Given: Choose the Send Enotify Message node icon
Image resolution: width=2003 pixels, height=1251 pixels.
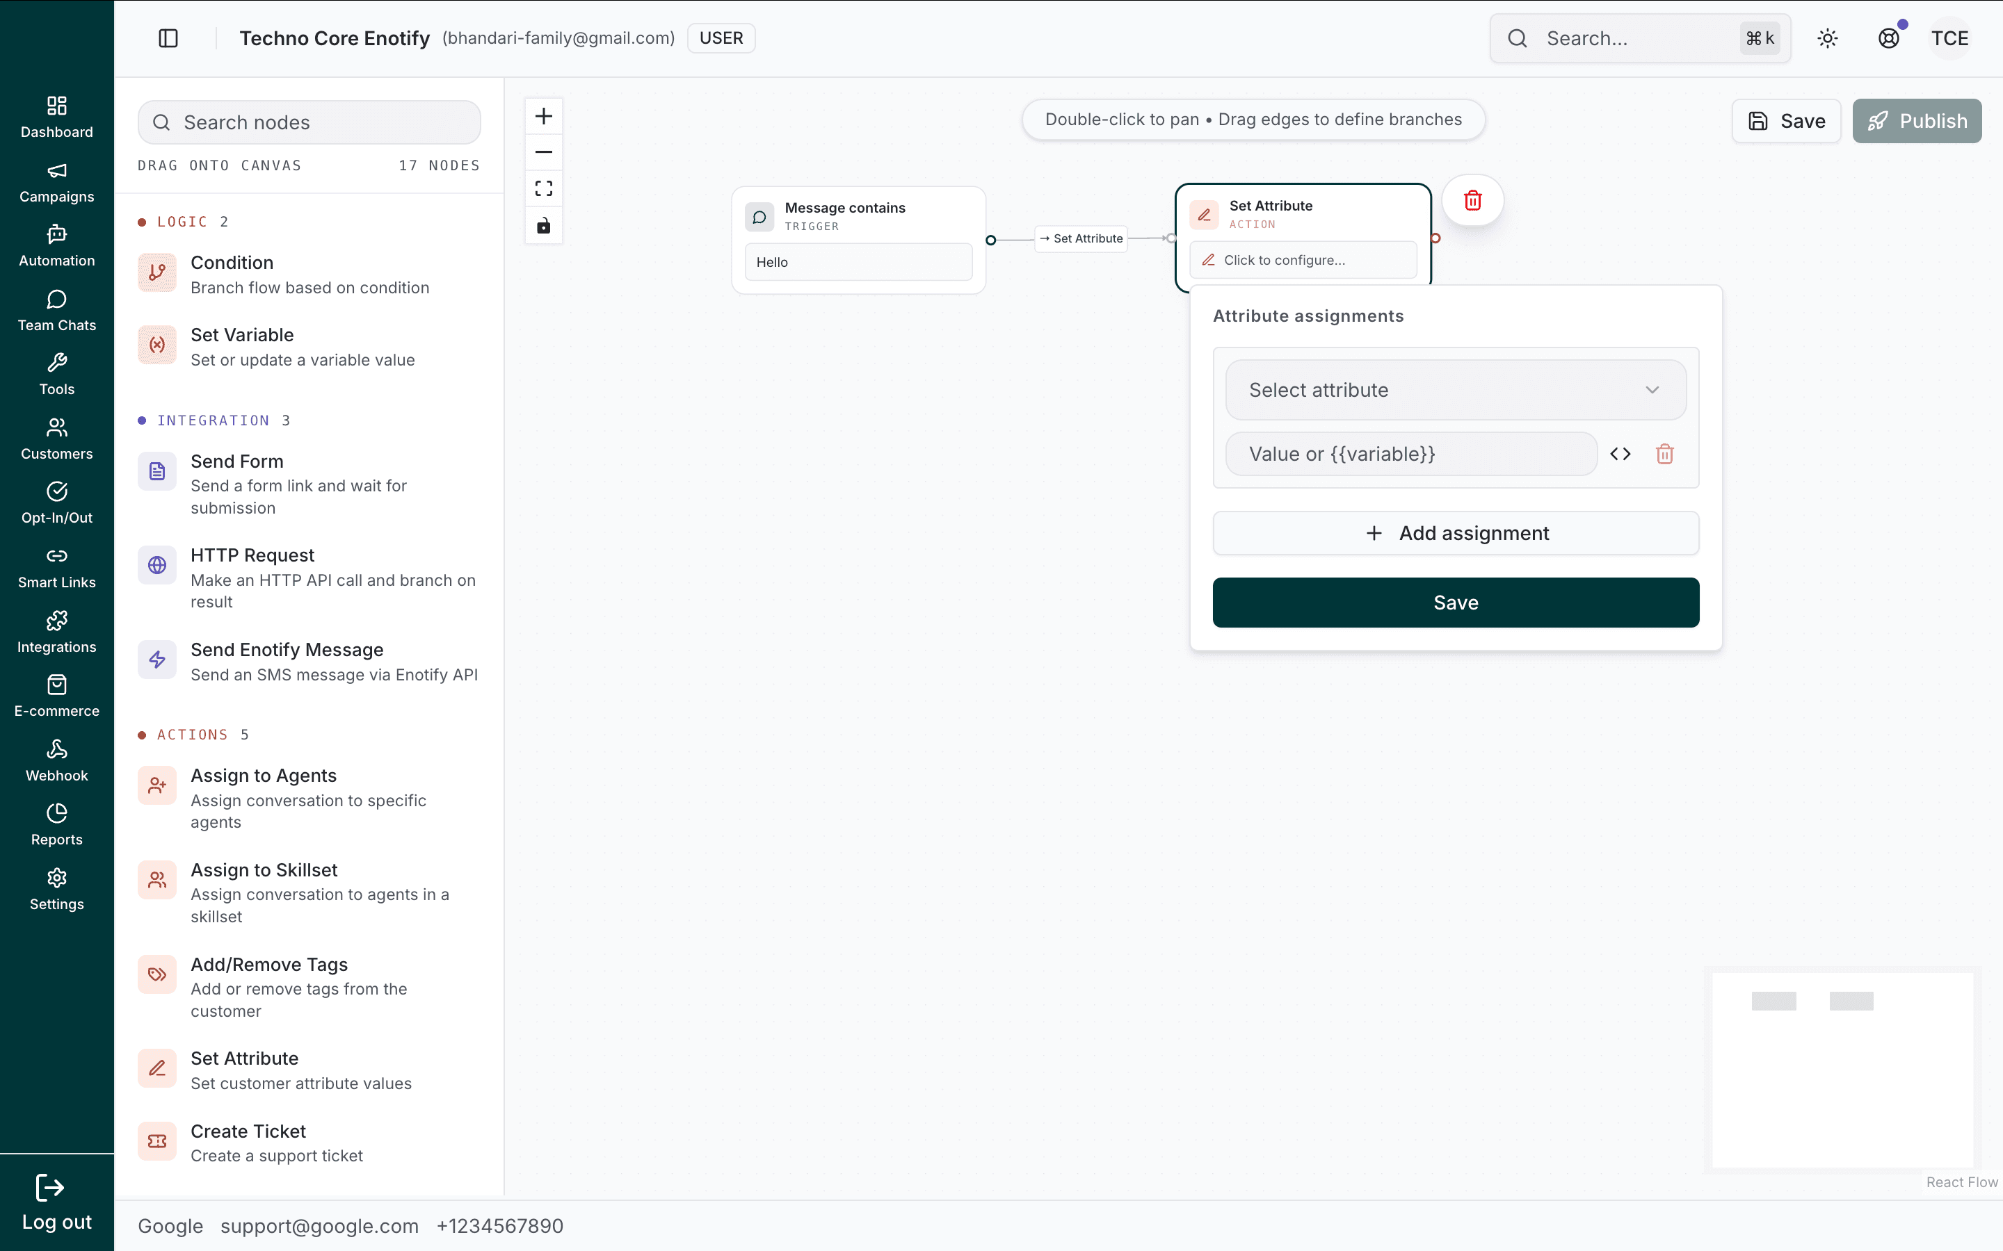Looking at the screenshot, I should (x=157, y=660).
